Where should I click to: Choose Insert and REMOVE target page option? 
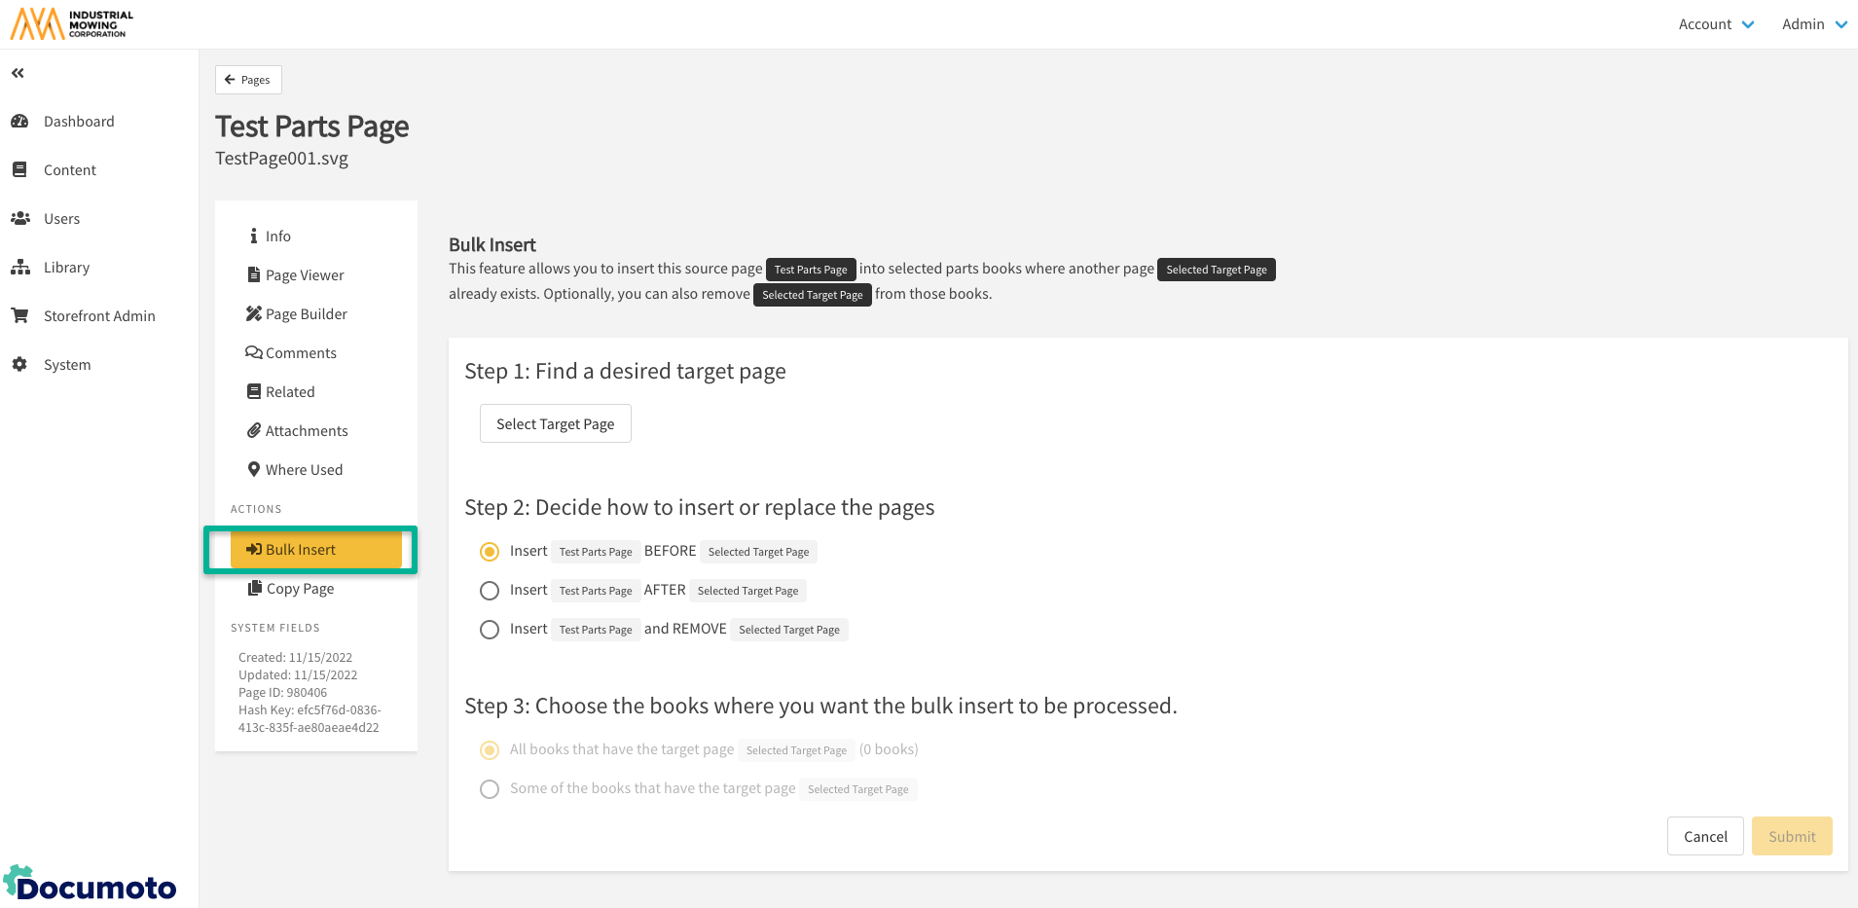tap(490, 630)
